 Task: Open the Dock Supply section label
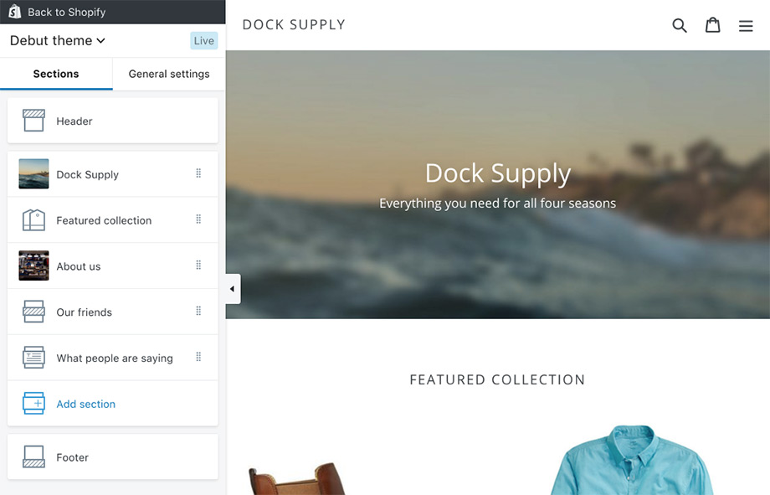click(87, 174)
